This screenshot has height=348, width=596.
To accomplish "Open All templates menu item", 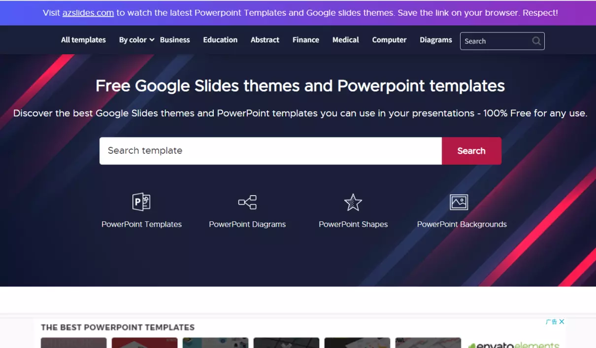I will tap(83, 40).
